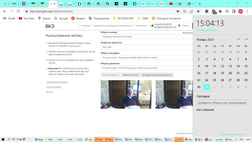
Task: Open the Windows Start menu
Action: click(x=3, y=139)
